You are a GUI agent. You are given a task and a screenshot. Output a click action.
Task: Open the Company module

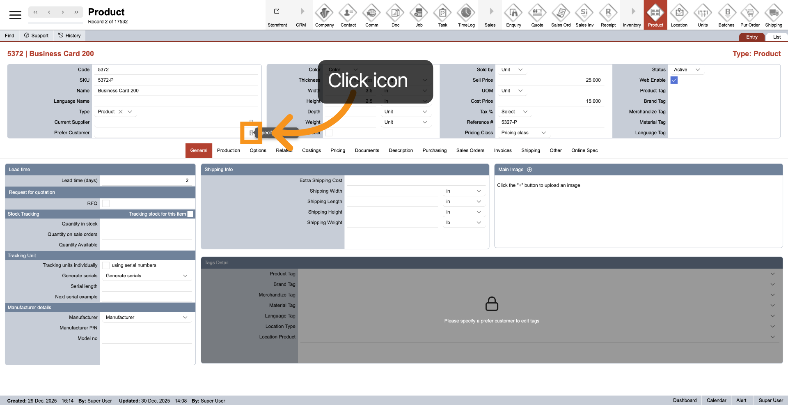[x=324, y=15]
